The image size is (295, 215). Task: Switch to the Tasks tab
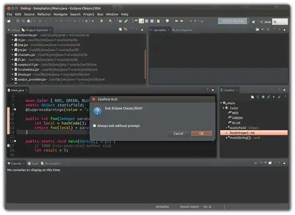click(33, 164)
